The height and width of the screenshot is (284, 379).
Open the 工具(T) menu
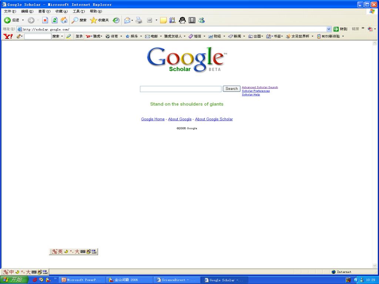click(78, 11)
